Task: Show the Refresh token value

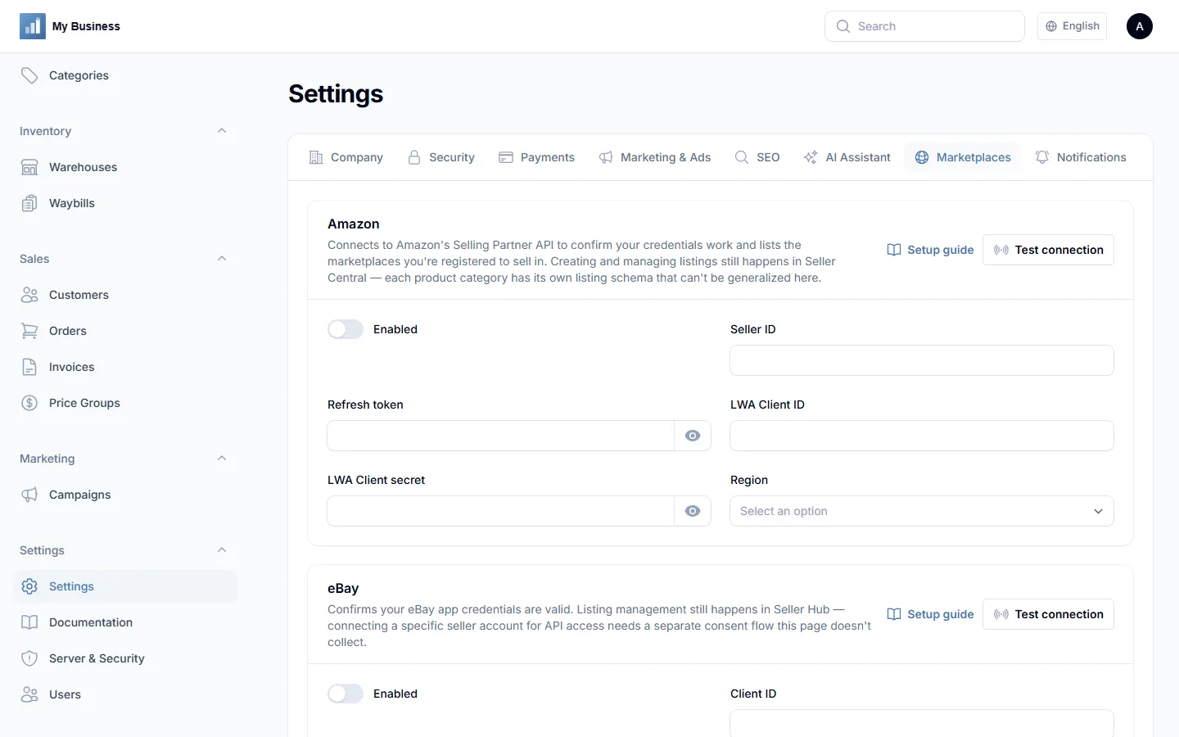Action: (x=693, y=436)
